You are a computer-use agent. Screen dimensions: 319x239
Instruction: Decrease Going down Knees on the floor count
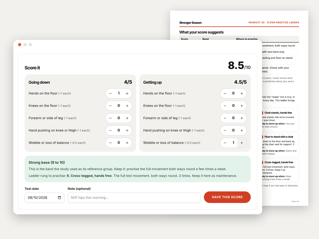pyautogui.click(x=110, y=106)
